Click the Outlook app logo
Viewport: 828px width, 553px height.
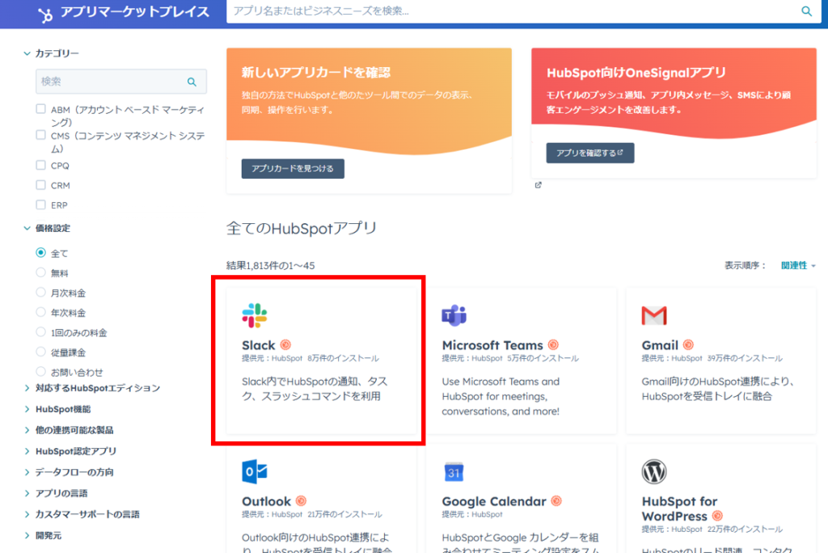[255, 471]
